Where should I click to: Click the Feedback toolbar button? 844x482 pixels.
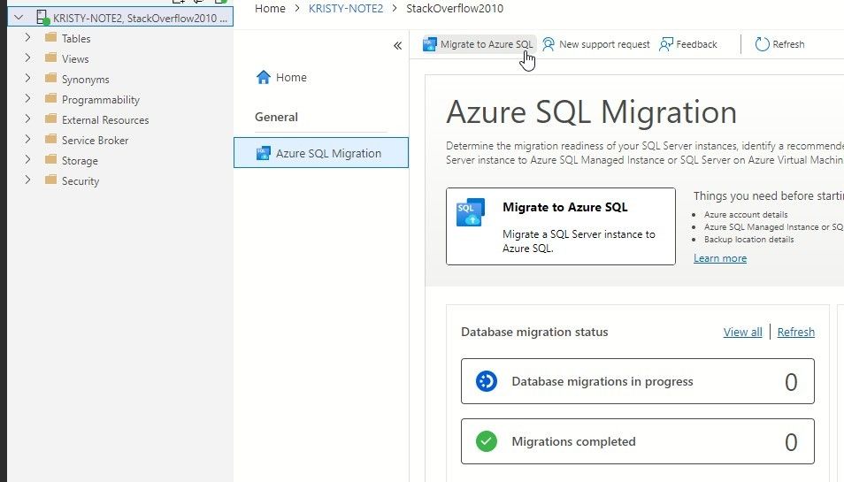(688, 44)
